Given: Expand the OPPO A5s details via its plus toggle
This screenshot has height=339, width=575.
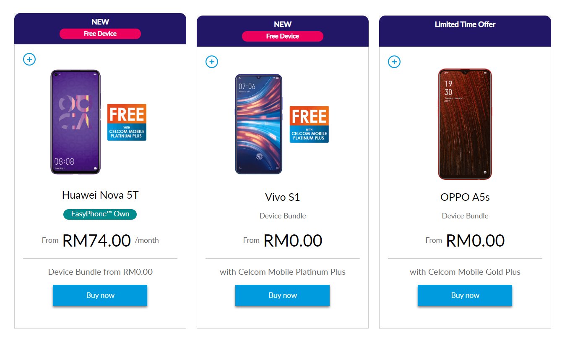Looking at the screenshot, I should (x=394, y=62).
